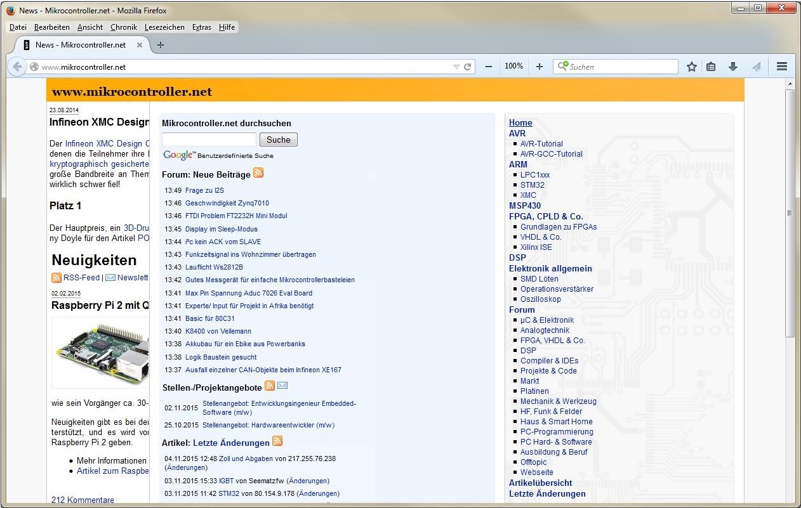
Task: Open the Ansicht menu
Action: click(90, 27)
